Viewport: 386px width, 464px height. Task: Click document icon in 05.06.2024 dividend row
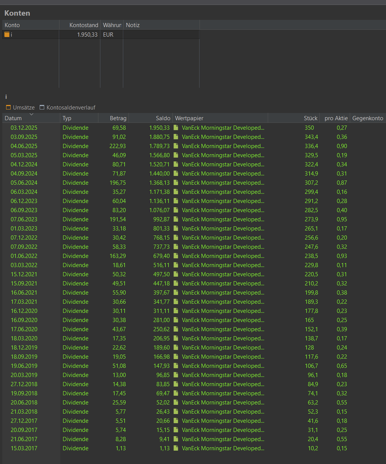176,183
